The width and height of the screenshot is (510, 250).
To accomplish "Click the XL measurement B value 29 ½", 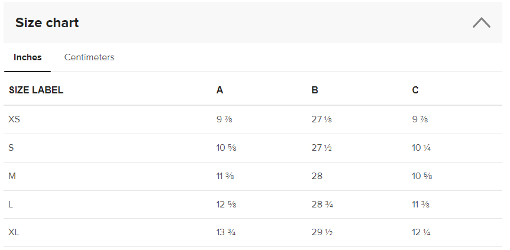I will (x=321, y=233).
